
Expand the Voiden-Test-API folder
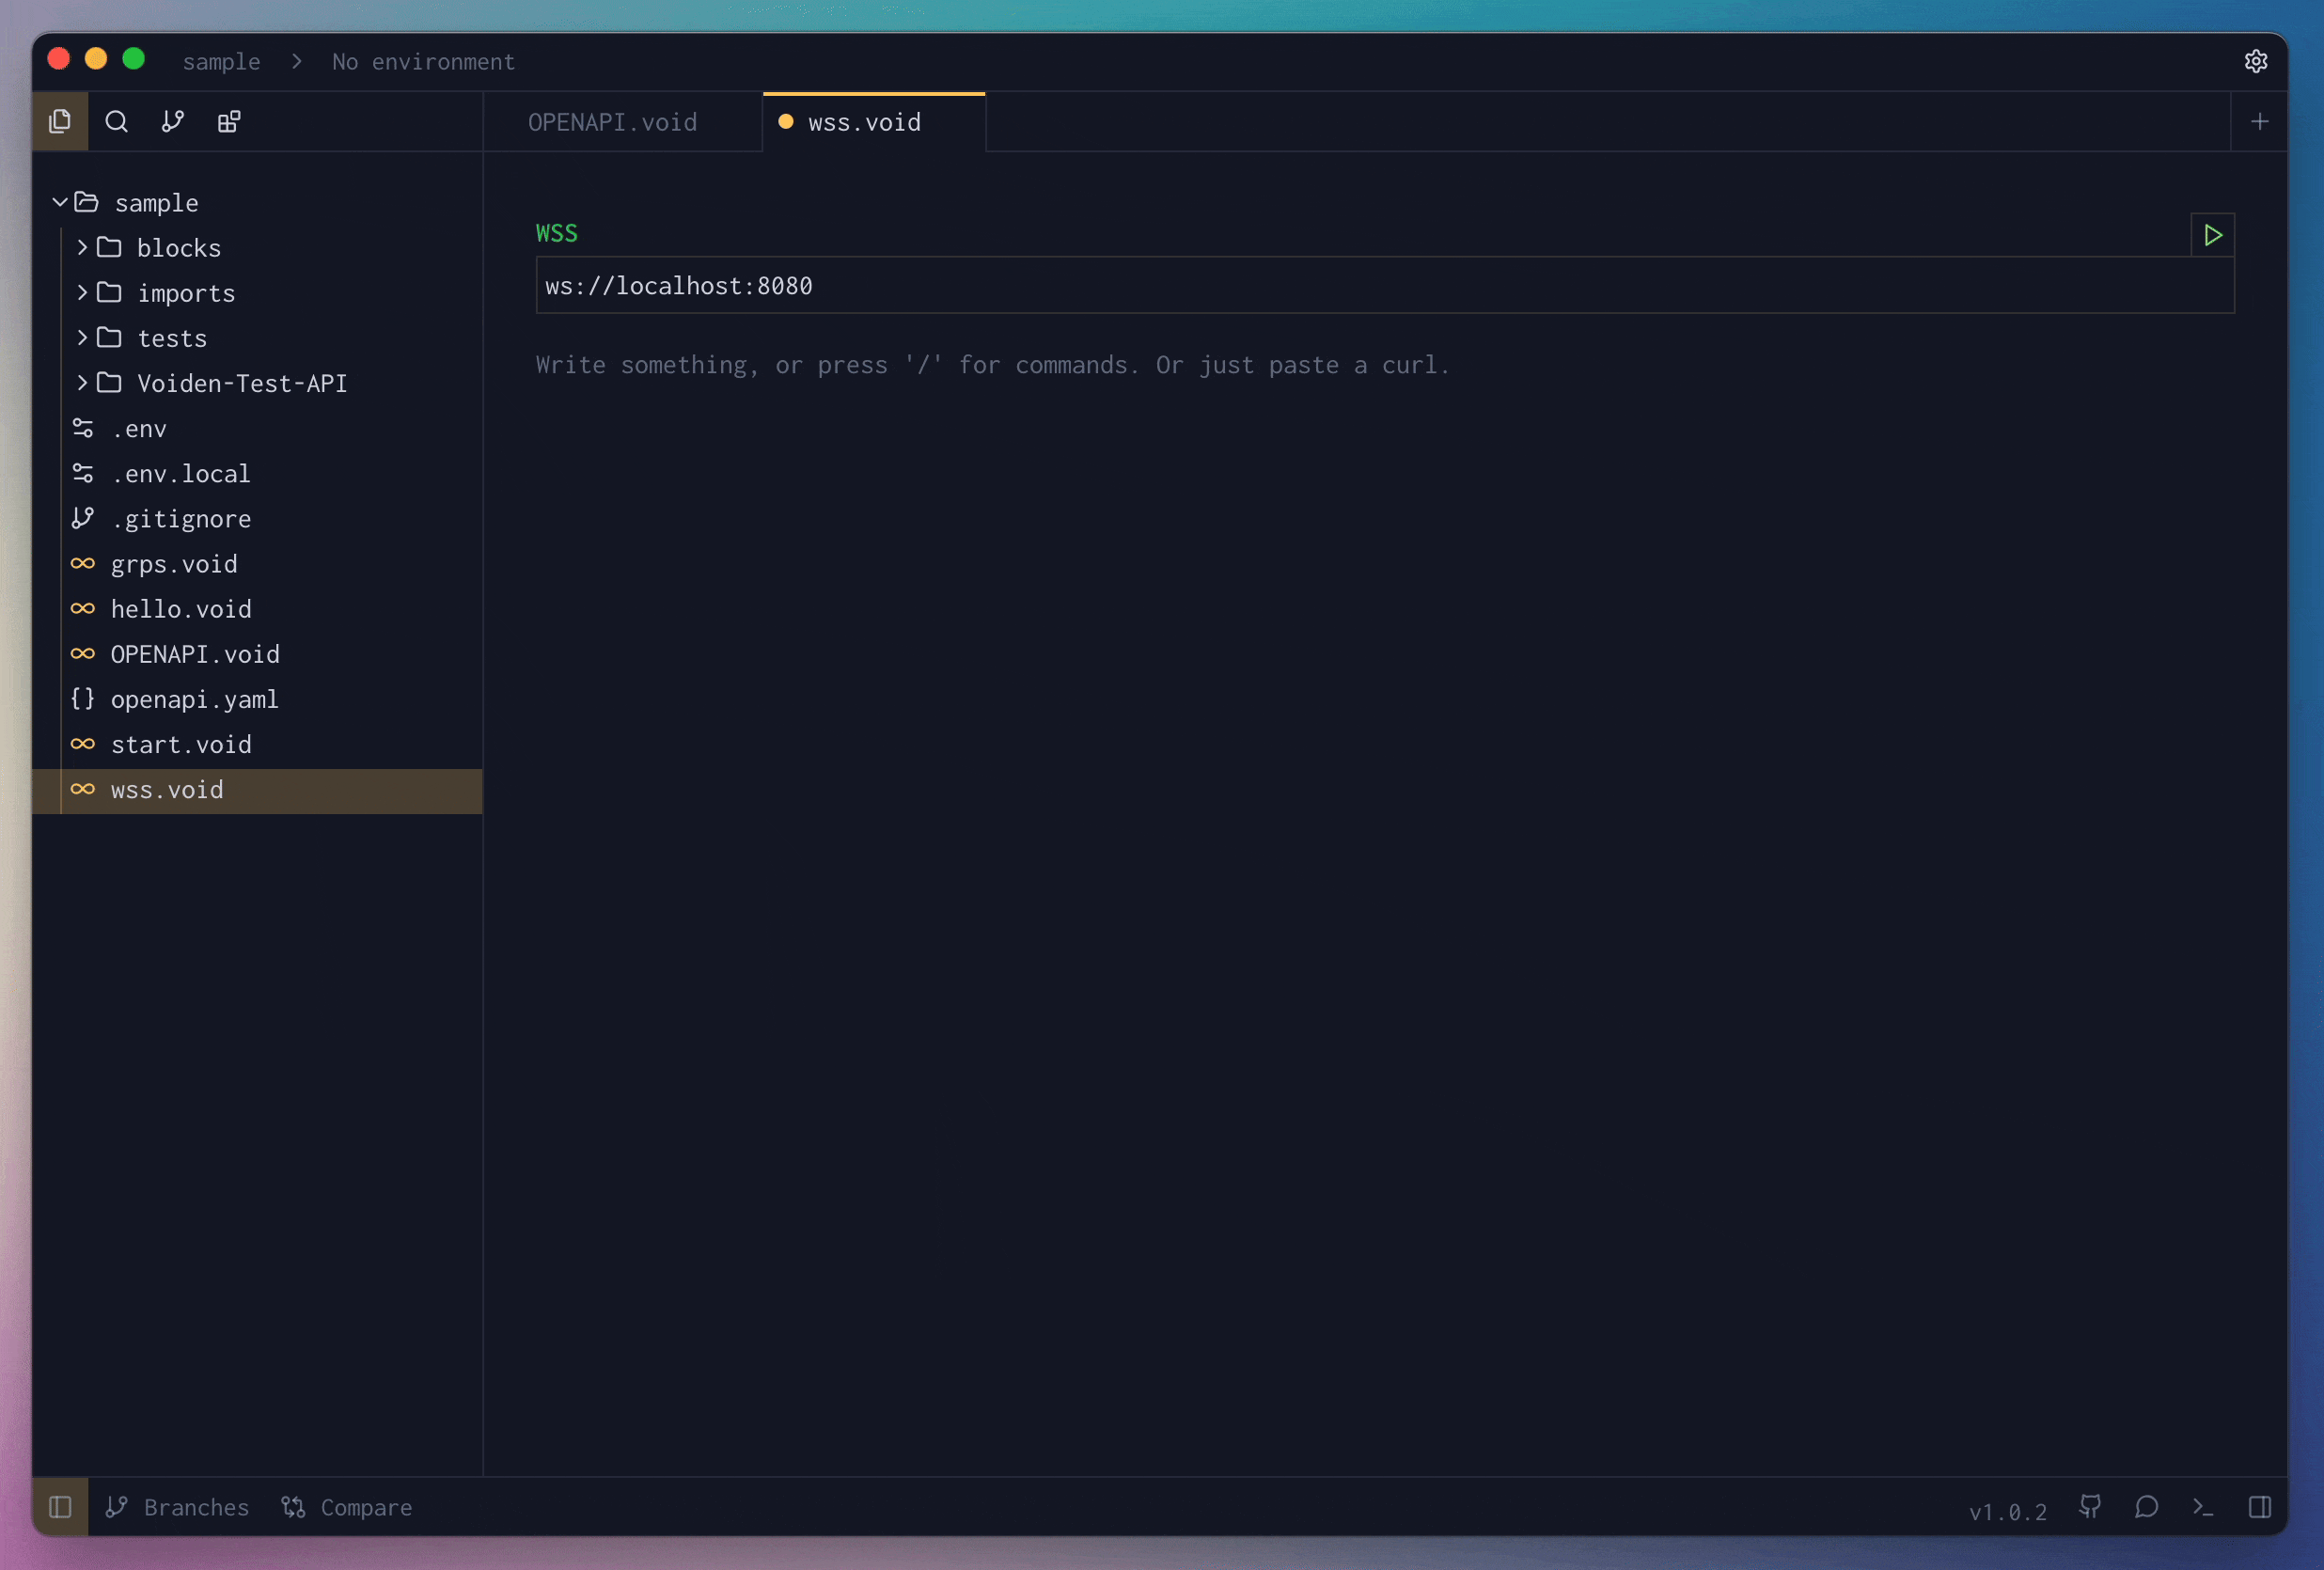point(82,383)
